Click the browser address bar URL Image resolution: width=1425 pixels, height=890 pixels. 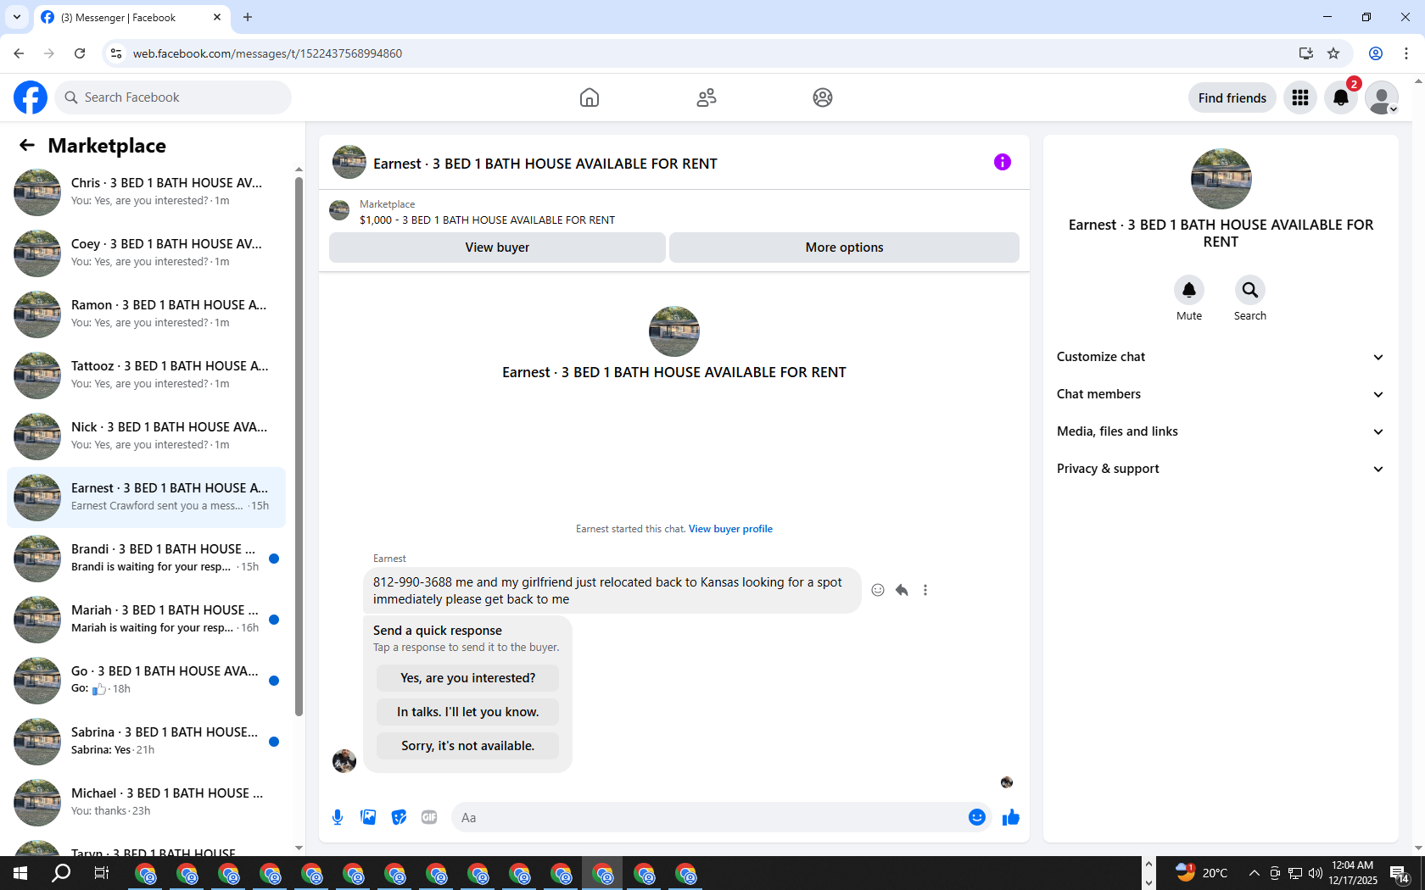click(267, 53)
